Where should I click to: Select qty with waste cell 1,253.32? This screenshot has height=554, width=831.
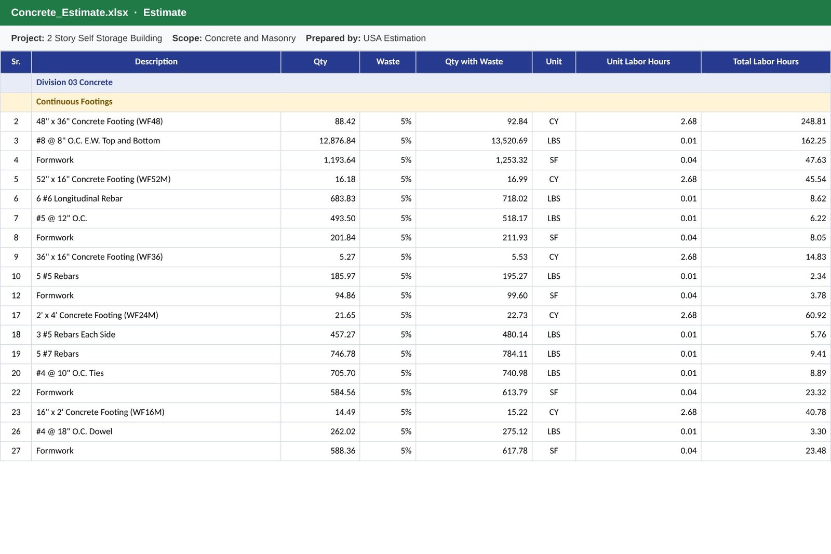(x=474, y=160)
